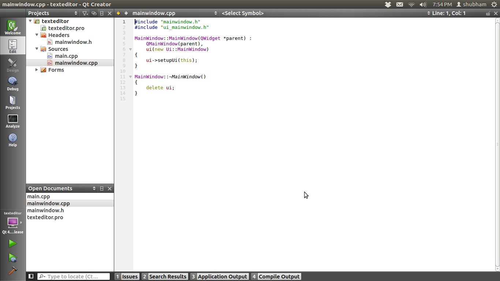
Task: Collapse the Headers folder
Action: coord(37,35)
